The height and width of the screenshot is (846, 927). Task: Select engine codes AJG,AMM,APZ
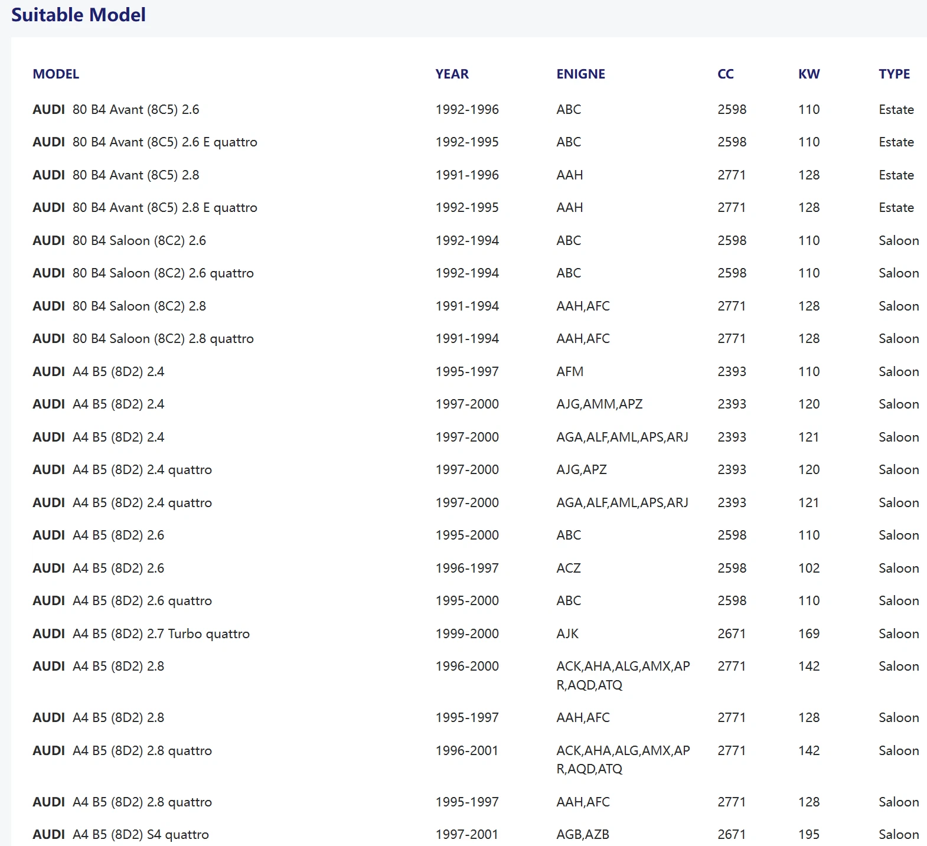click(599, 404)
